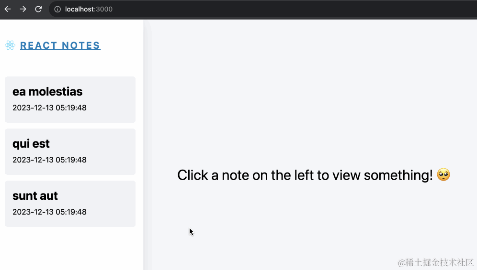View site information for localhost

57,9
